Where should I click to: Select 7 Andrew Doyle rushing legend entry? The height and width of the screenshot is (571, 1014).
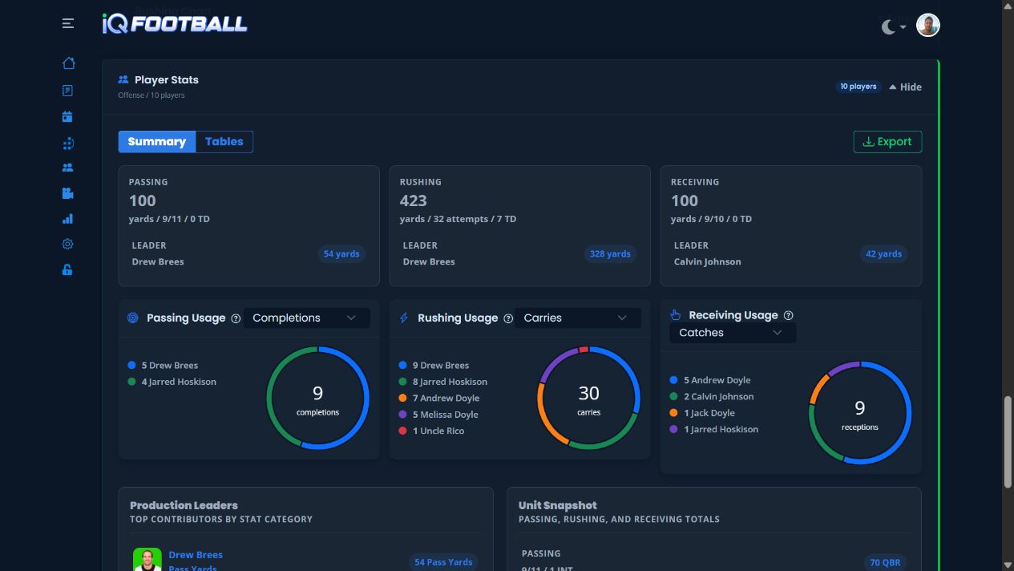[x=438, y=399]
